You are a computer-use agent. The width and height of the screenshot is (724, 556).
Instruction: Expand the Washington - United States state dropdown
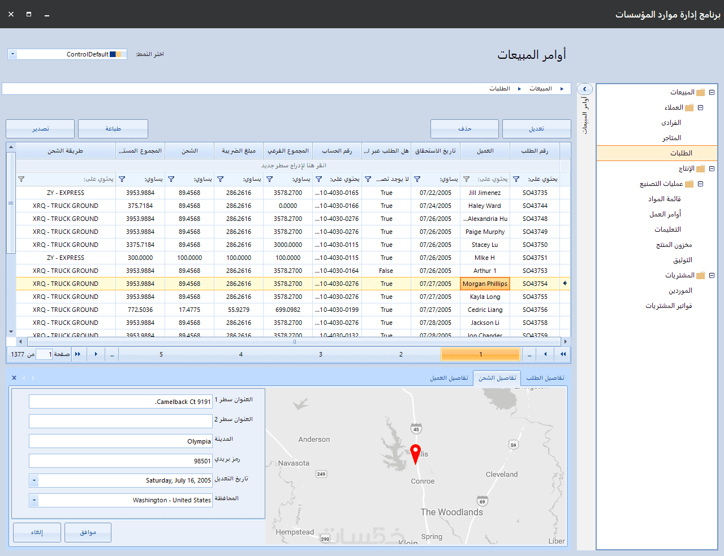(x=34, y=500)
